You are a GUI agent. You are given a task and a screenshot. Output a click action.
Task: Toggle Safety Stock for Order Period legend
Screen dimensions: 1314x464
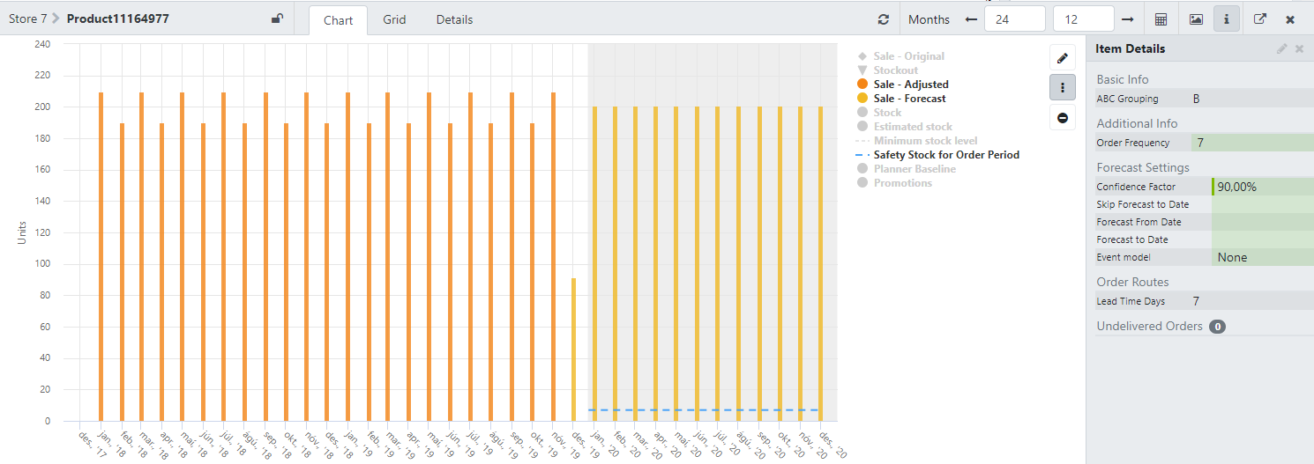point(945,155)
